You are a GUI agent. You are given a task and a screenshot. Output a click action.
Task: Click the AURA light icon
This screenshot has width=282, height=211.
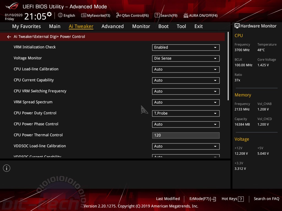click(186, 15)
